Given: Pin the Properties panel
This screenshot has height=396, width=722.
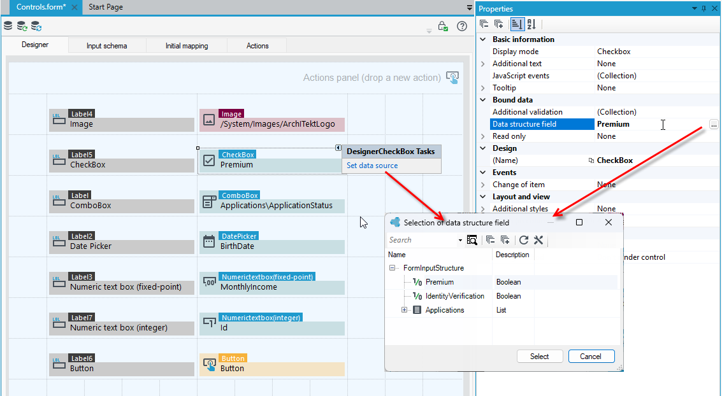Looking at the screenshot, I should (704, 8).
